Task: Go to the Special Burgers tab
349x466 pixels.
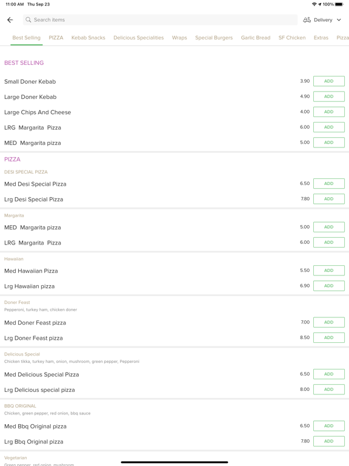Action: pyautogui.click(x=214, y=38)
